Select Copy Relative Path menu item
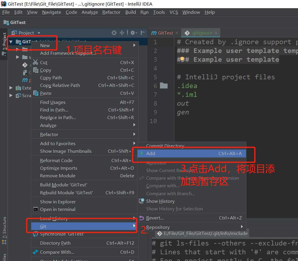Screen dimensions: 298x261 pos(85,85)
